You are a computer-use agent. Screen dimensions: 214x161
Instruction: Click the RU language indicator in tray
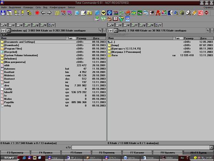[x=182, y=158]
